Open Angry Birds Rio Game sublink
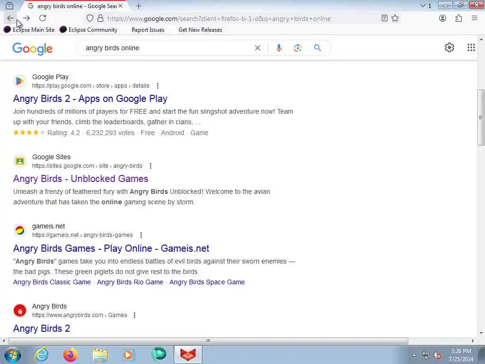Image resolution: width=485 pixels, height=364 pixels. [x=130, y=282]
